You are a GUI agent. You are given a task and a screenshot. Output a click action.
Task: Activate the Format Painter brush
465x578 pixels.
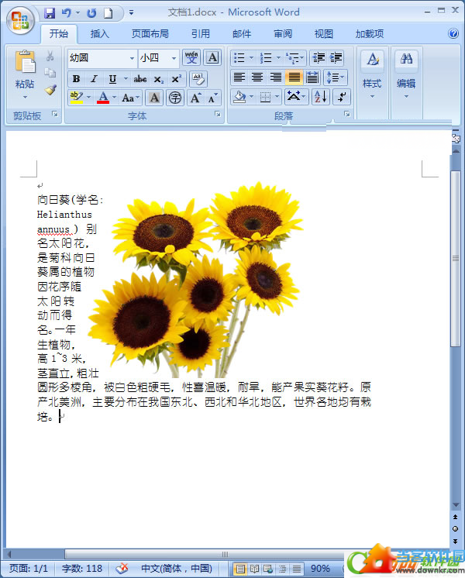[50, 90]
